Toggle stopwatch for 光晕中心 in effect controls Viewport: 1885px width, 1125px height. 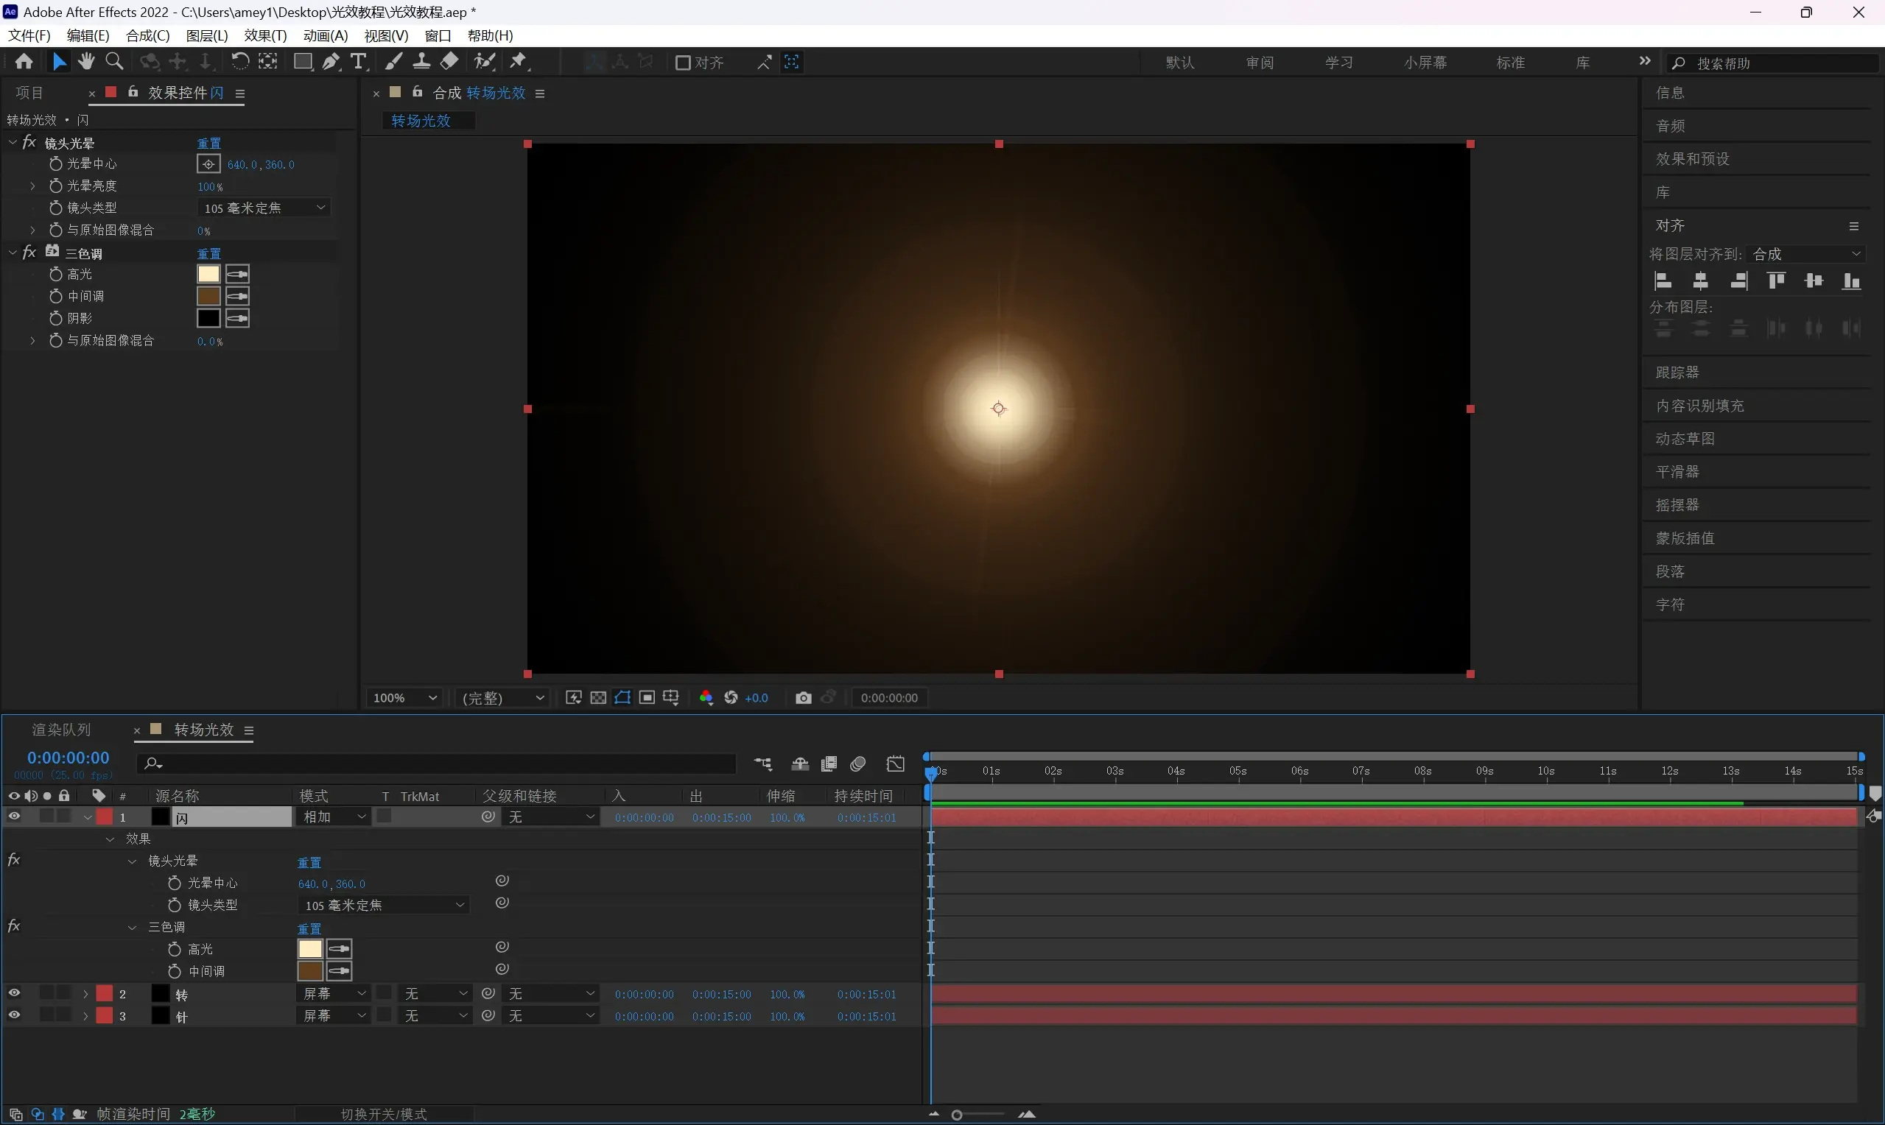point(55,163)
